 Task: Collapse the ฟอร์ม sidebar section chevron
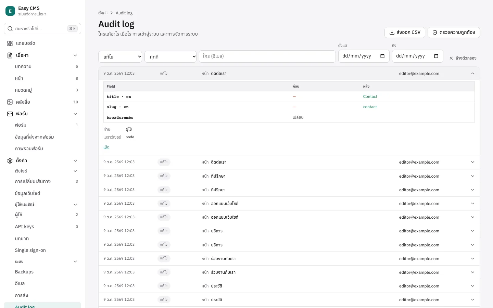tap(75, 114)
